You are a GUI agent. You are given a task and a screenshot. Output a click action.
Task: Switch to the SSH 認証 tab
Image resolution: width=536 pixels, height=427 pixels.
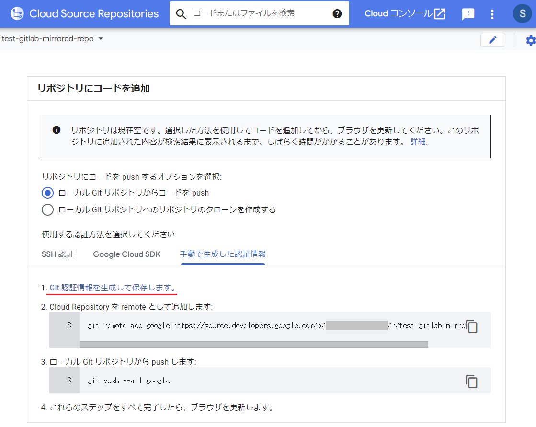point(57,254)
